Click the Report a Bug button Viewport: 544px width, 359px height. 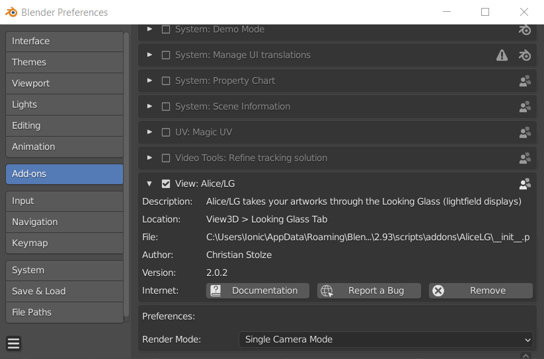pos(369,290)
